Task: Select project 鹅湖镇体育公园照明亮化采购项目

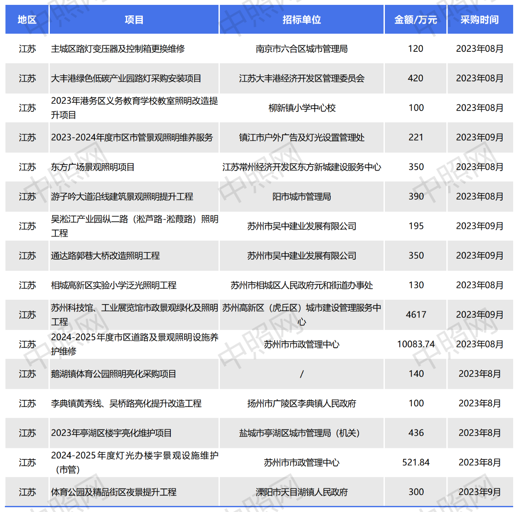Action: coord(114,374)
